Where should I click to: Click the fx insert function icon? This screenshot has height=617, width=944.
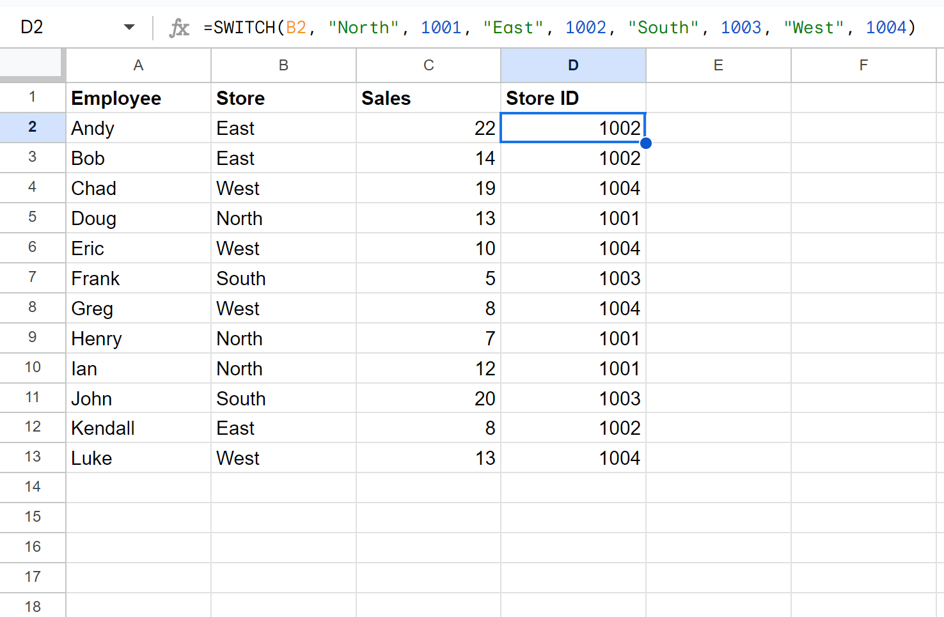coord(179,27)
